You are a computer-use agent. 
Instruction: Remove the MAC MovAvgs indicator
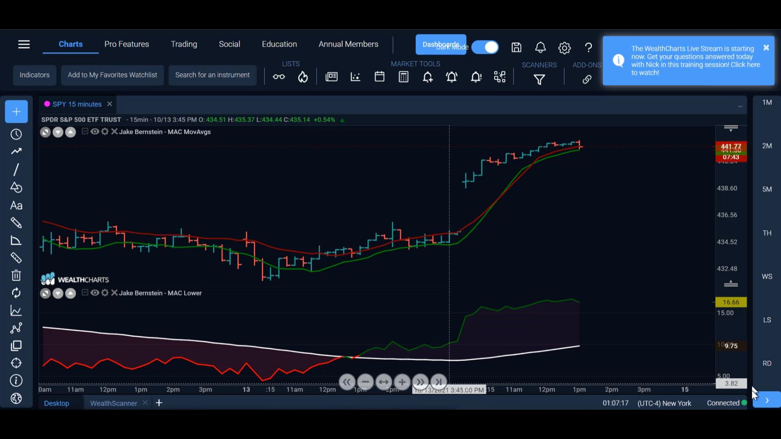coord(114,131)
